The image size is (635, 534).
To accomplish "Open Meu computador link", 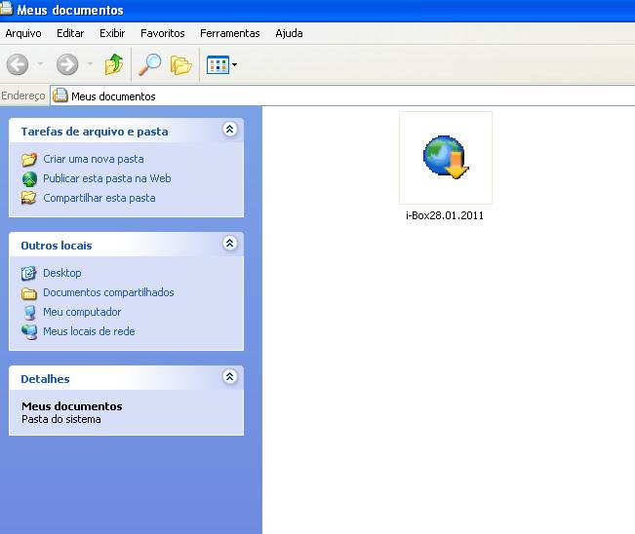I will coord(82,312).
